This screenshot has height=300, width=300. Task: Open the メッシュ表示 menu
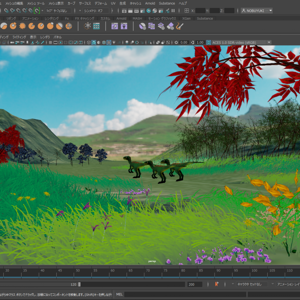click(56, 3)
